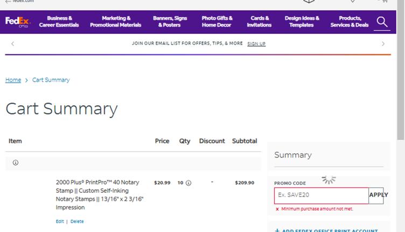405x232 pixels.
Task: Click the FedEx Office logo
Action: click(18, 22)
